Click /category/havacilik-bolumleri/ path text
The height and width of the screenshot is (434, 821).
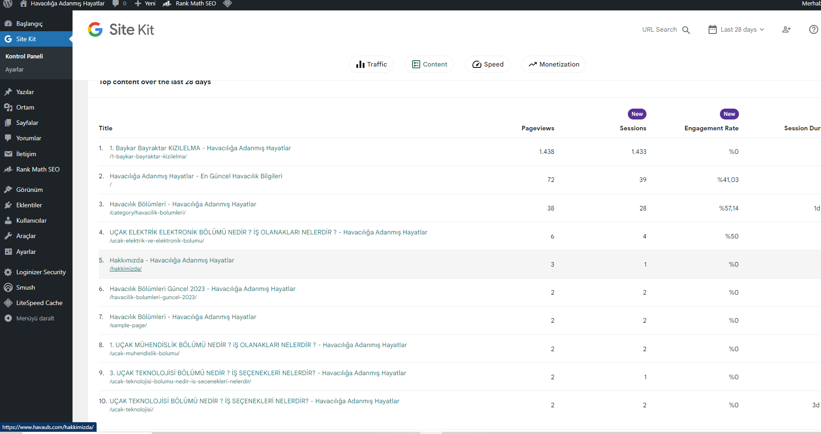click(147, 213)
